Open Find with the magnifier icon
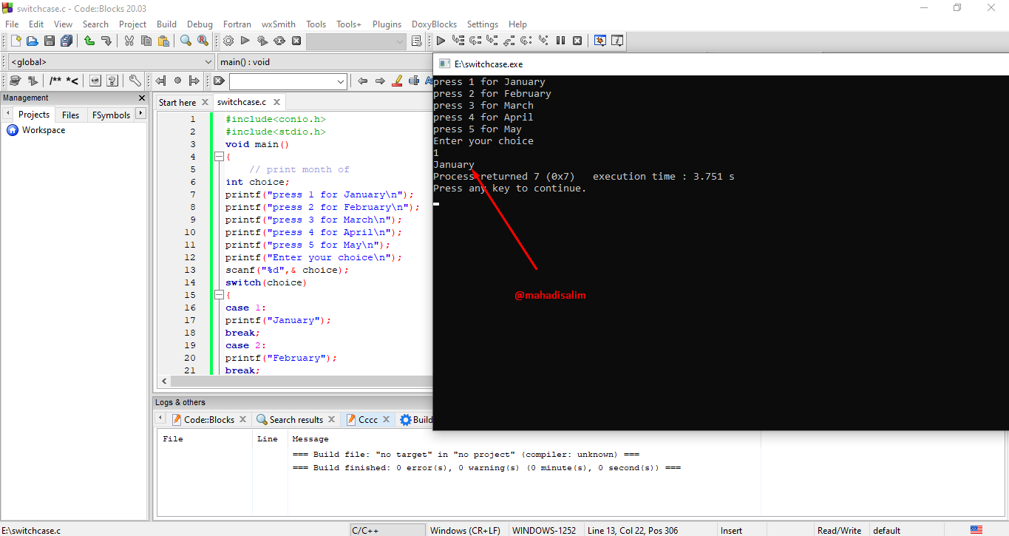This screenshot has width=1009, height=536. point(186,41)
